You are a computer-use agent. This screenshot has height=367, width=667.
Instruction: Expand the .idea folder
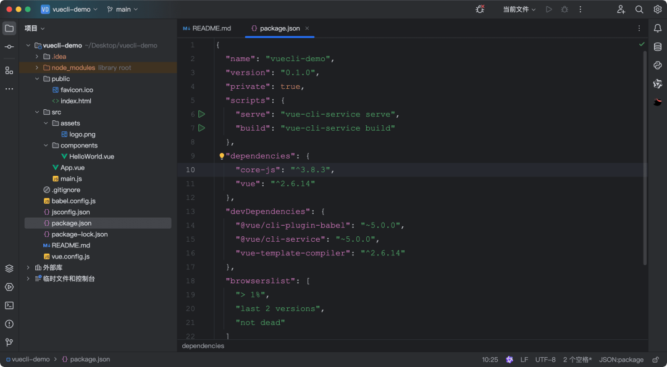point(37,57)
